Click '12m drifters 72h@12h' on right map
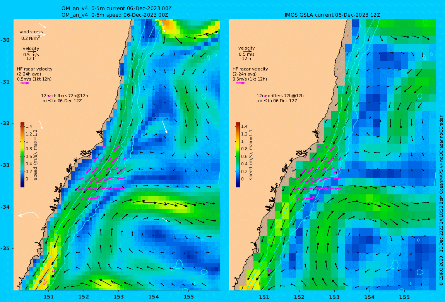Screen dimensions: 445x302 (x=280, y=96)
